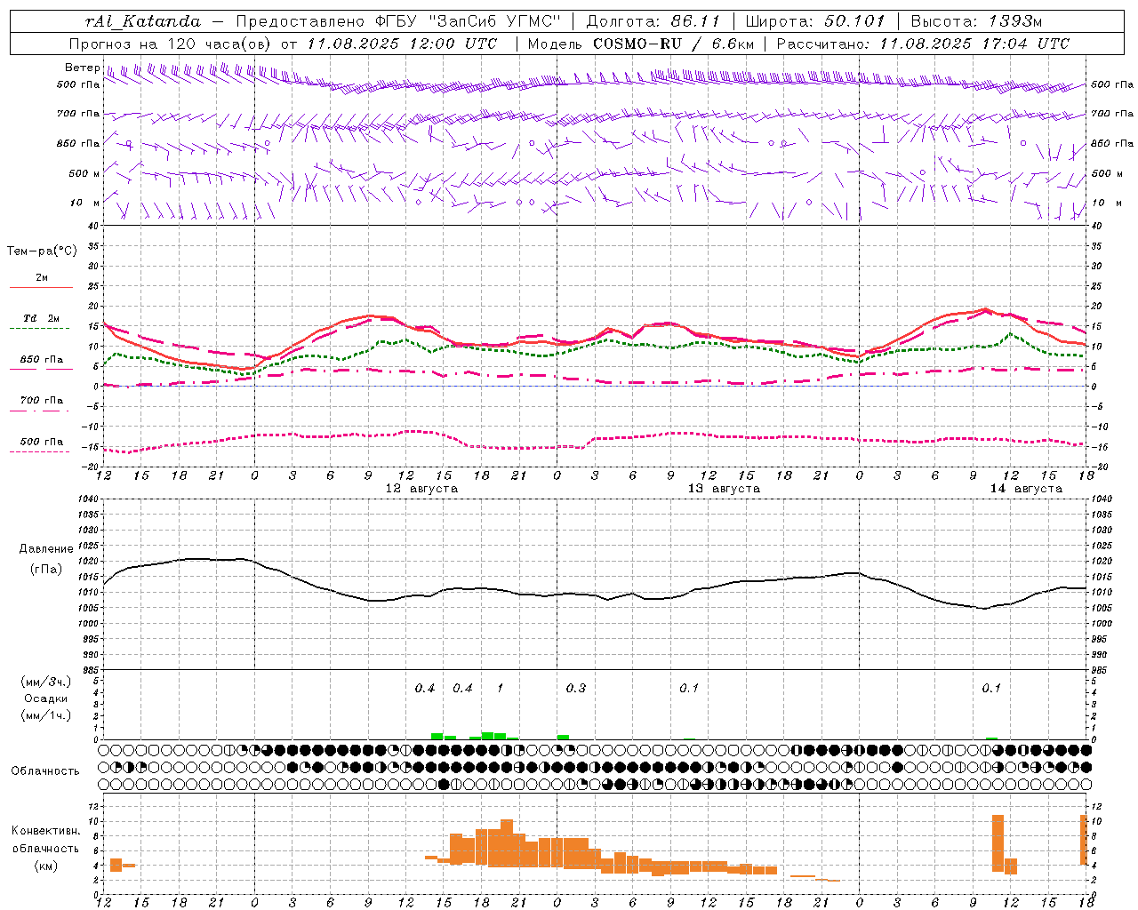Click the Осадки precipitation label
The height and width of the screenshot is (910, 1138).
click(x=46, y=698)
